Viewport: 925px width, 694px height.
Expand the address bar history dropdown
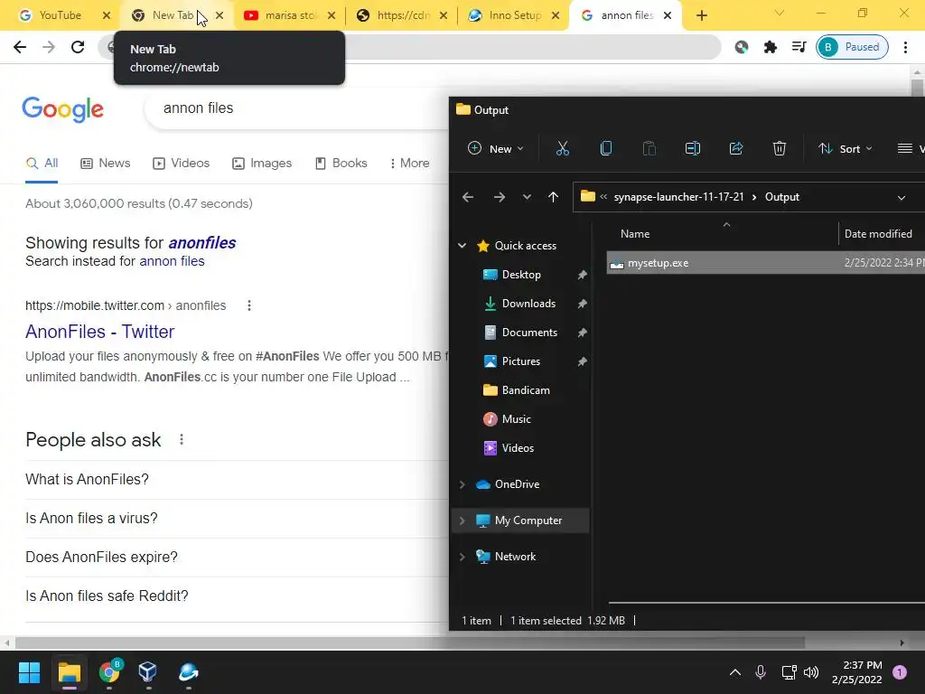pos(902,198)
